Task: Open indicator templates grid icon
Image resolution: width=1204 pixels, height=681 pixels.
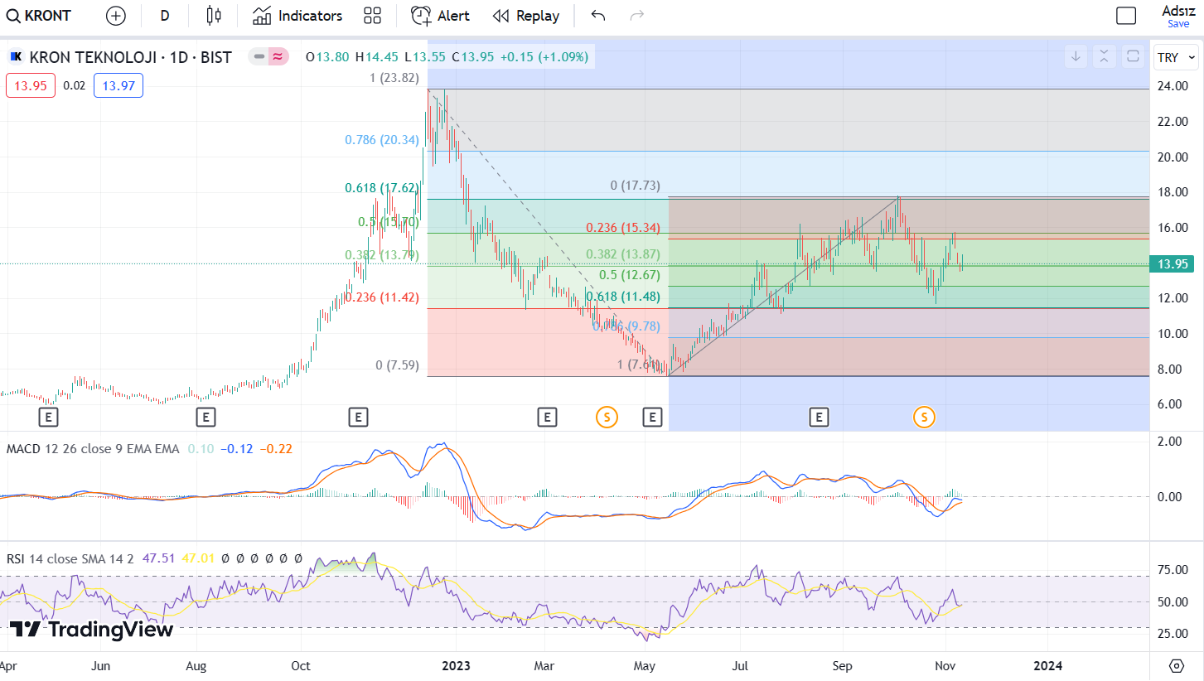Action: [x=372, y=16]
